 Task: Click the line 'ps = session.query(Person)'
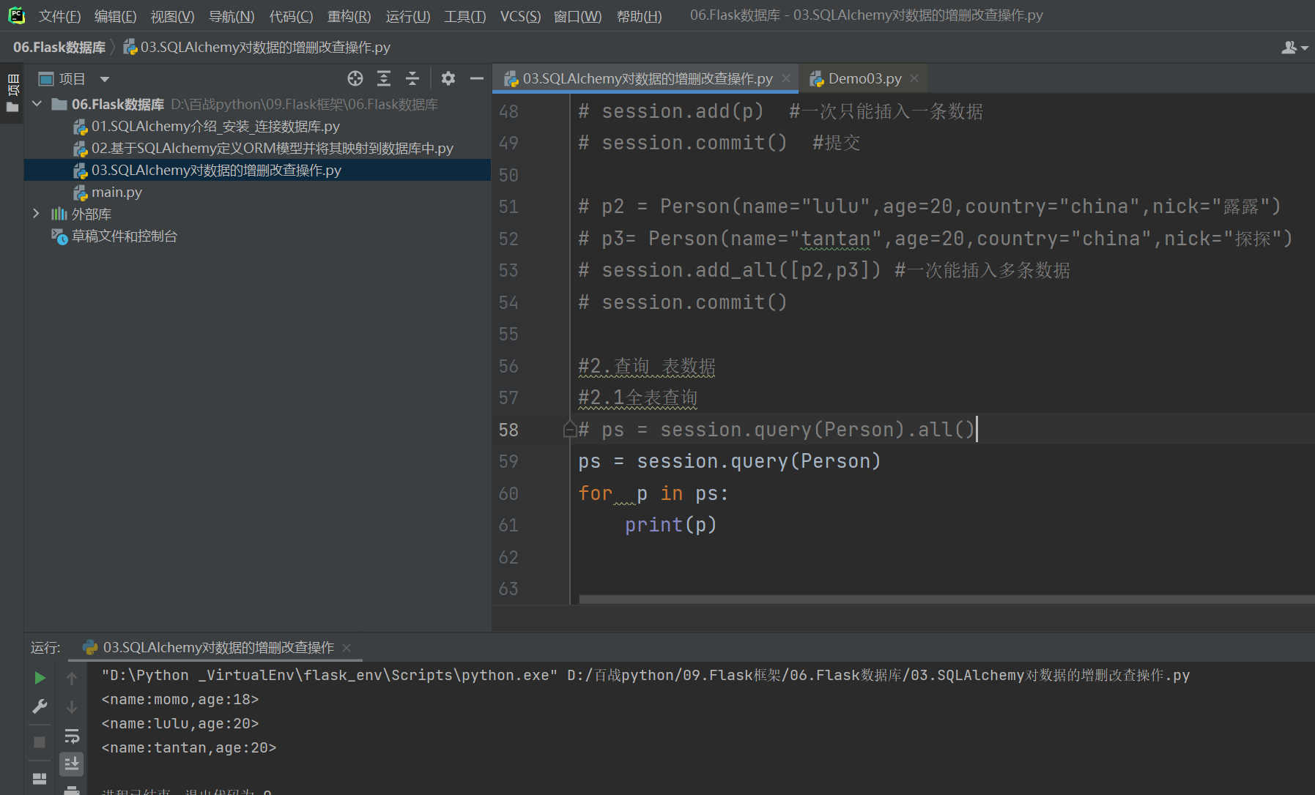[x=730, y=461]
